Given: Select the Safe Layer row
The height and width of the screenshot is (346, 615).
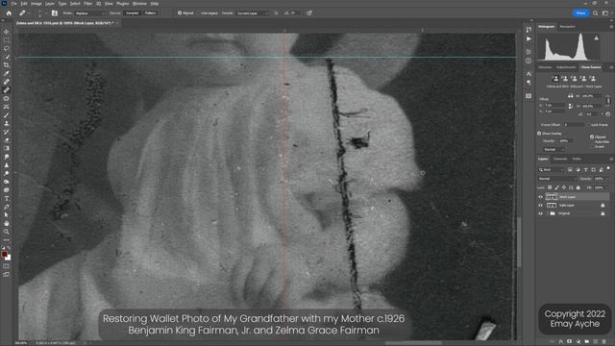Looking at the screenshot, I should [574, 205].
